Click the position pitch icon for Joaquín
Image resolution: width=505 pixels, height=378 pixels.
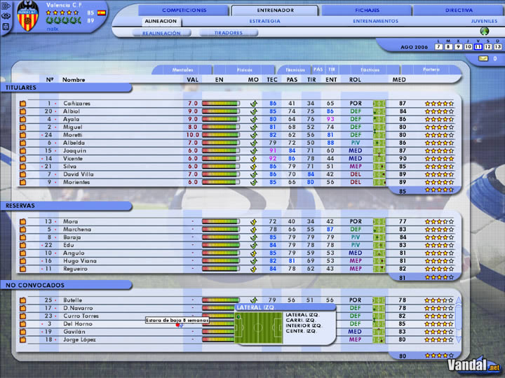379,150
